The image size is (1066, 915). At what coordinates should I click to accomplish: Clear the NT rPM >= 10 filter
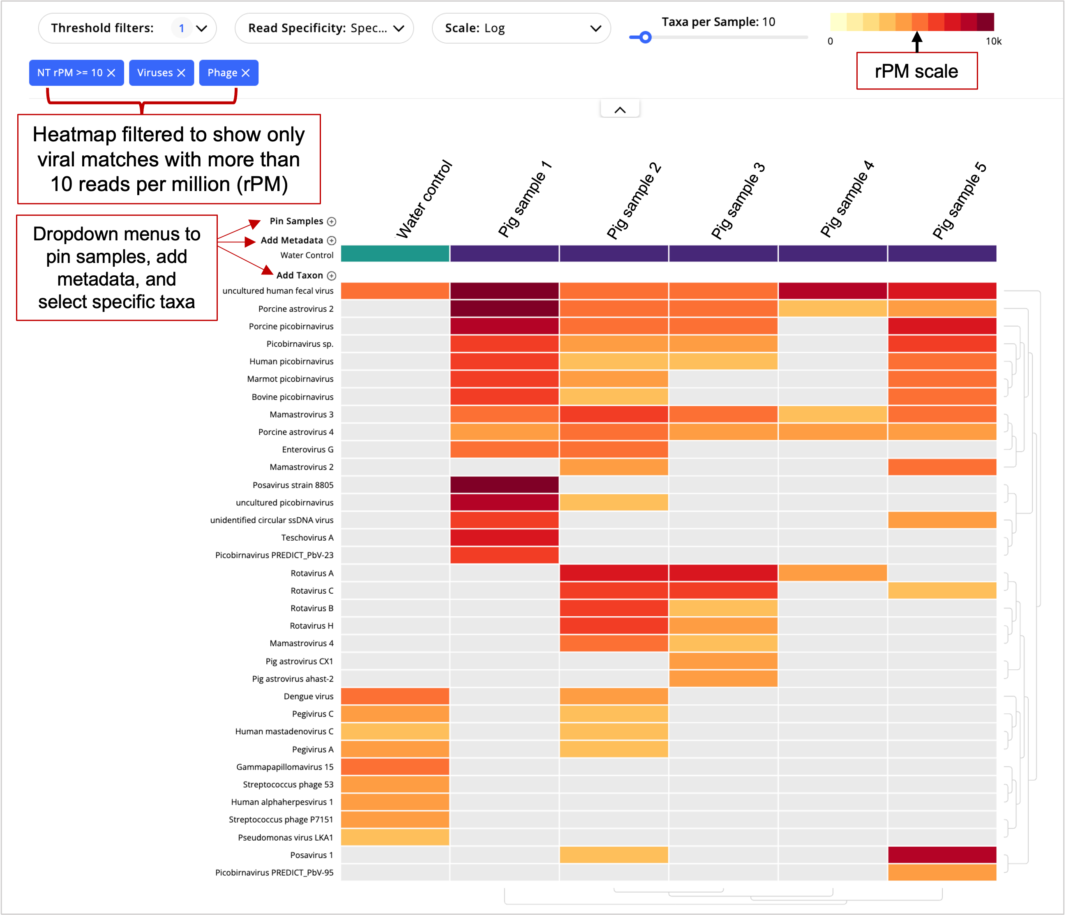pos(111,73)
